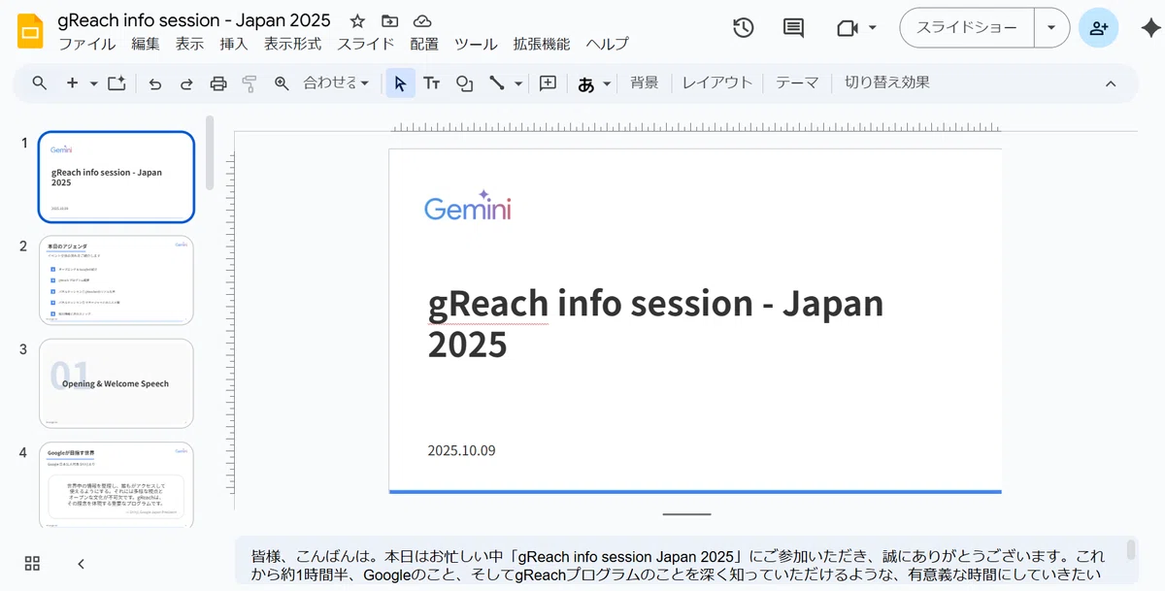The width and height of the screenshot is (1165, 591).
Task: Click the move to folder icon
Action: 389,21
